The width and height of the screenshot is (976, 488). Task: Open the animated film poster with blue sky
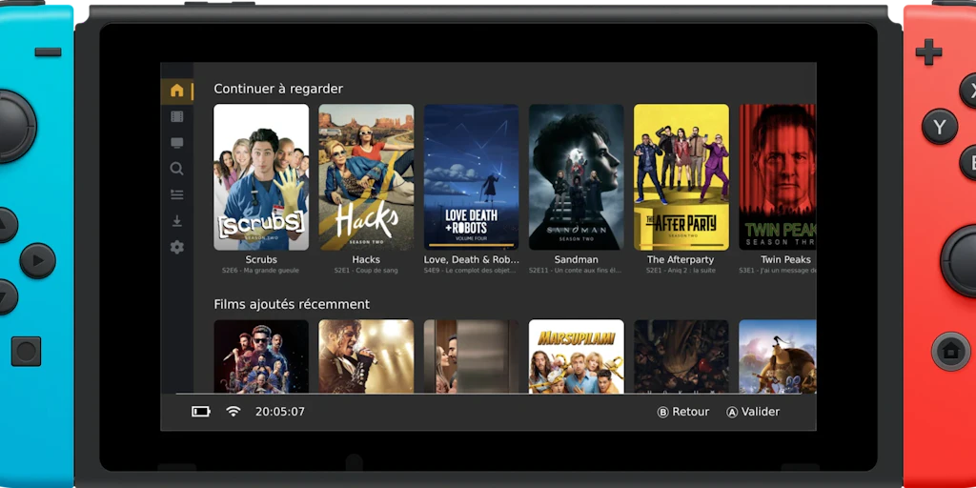(778, 356)
